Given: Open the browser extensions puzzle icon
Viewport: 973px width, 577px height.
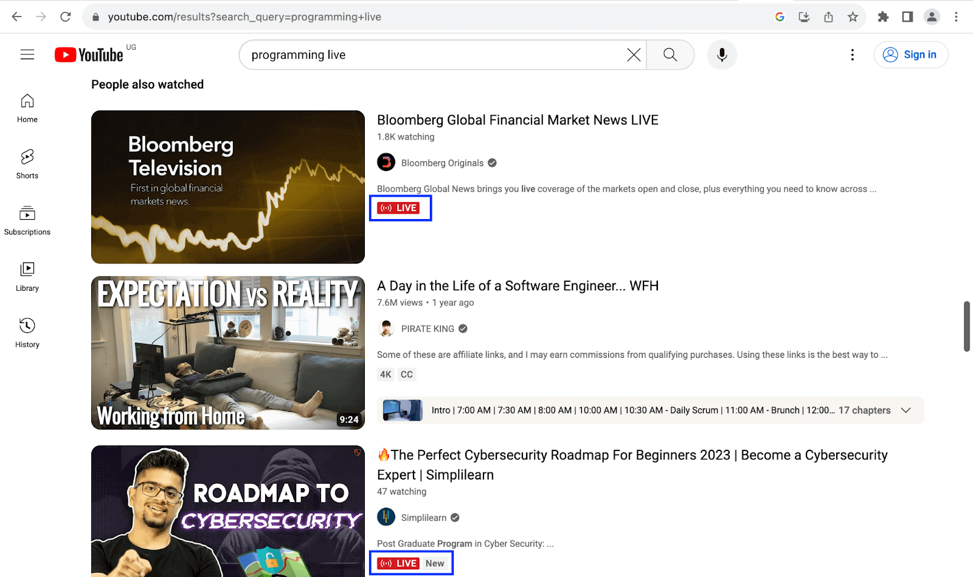Looking at the screenshot, I should pos(883,17).
